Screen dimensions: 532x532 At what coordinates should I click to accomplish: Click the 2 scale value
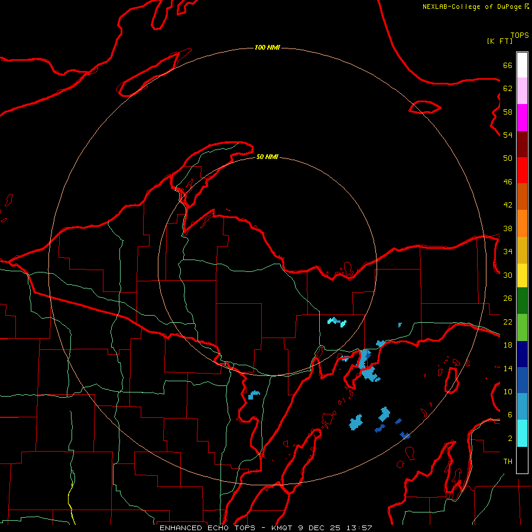point(510,439)
